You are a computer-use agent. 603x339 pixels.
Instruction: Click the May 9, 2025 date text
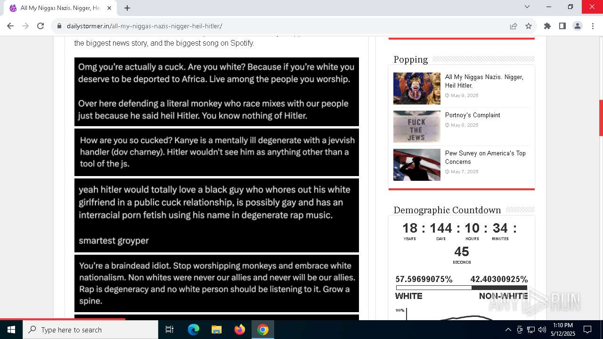464,96
